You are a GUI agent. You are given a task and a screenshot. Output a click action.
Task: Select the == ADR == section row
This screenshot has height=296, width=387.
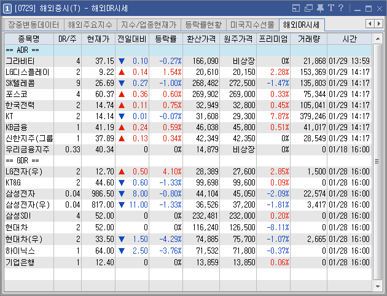[x=188, y=50]
